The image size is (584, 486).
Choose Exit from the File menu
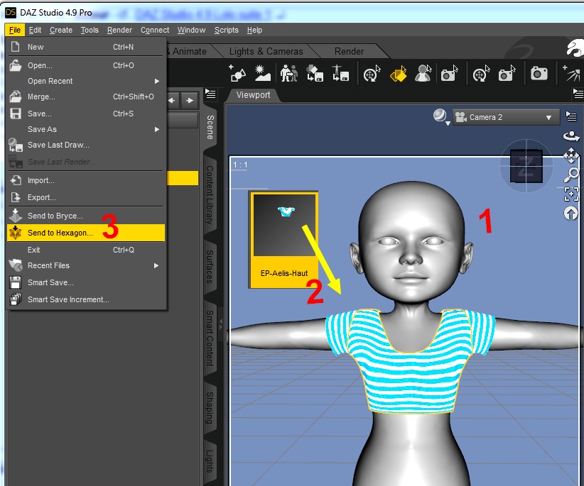click(x=86, y=250)
